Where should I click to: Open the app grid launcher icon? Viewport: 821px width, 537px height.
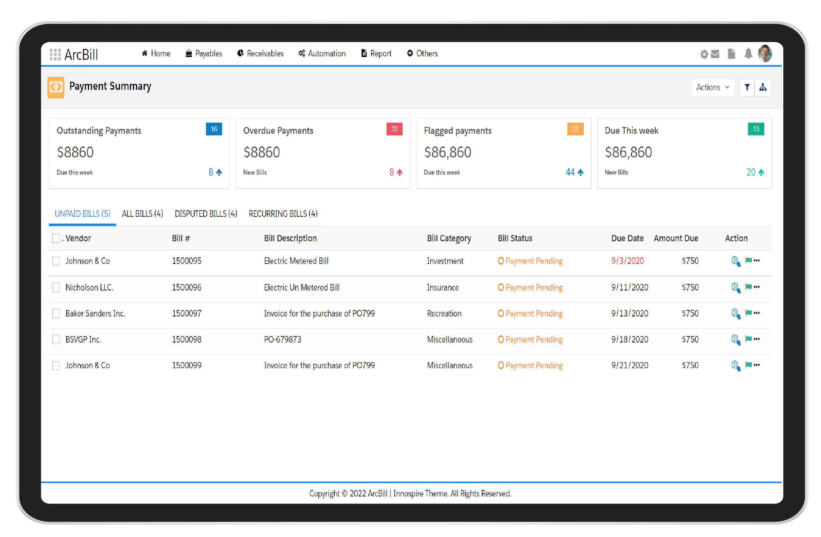click(x=55, y=54)
